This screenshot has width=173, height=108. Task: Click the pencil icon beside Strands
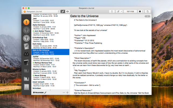coord(45,93)
